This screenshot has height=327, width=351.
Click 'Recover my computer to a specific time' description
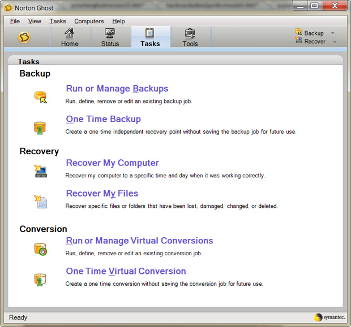(165, 176)
